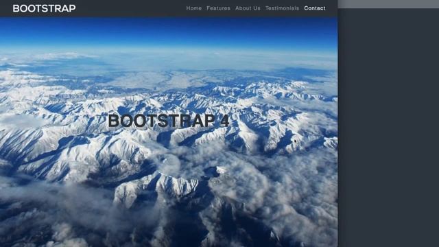439x247 pixels.
Task: Open the About Us nav link
Action: 248,8
